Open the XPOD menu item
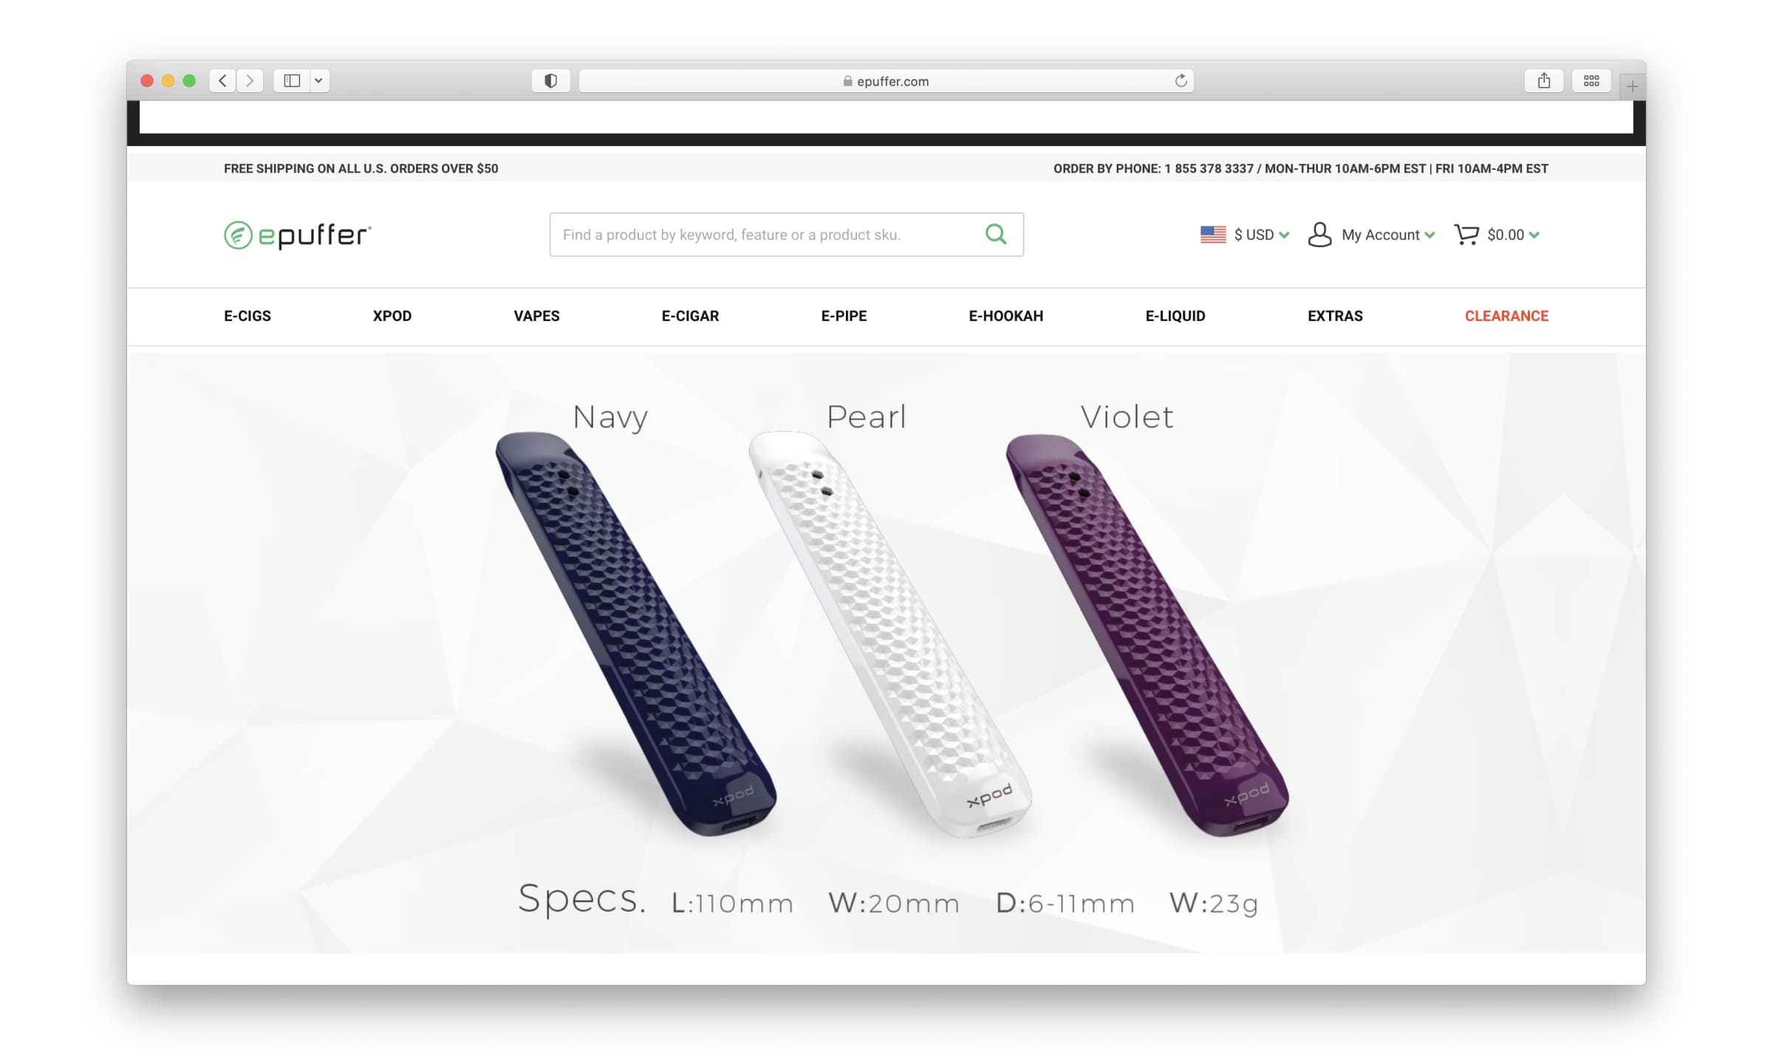The height and width of the screenshot is (1063, 1773). tap(392, 316)
